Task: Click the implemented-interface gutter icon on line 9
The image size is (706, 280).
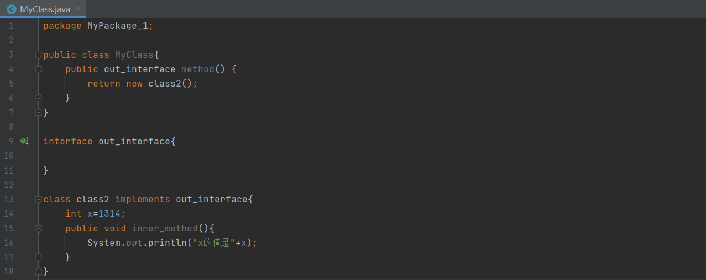Action: [x=24, y=141]
